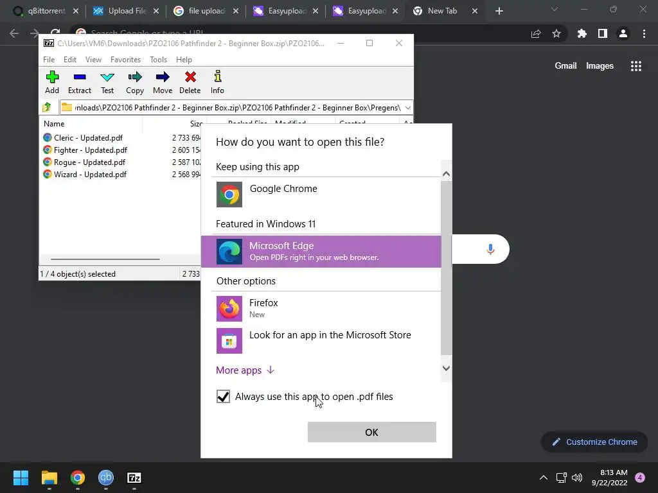Click the voice search microphone

click(490, 250)
